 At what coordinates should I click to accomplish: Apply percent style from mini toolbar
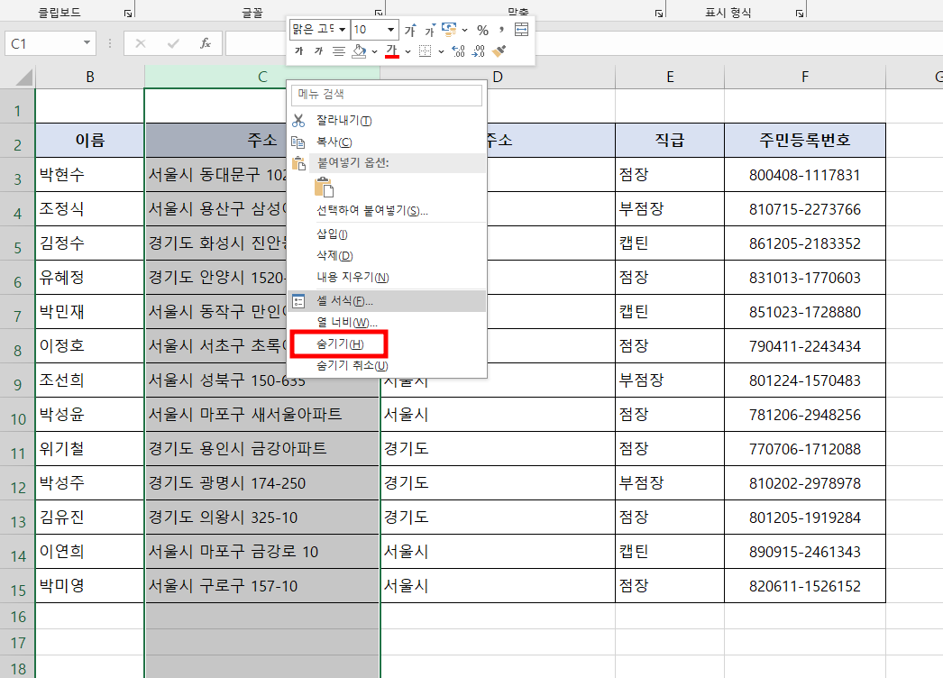point(482,30)
